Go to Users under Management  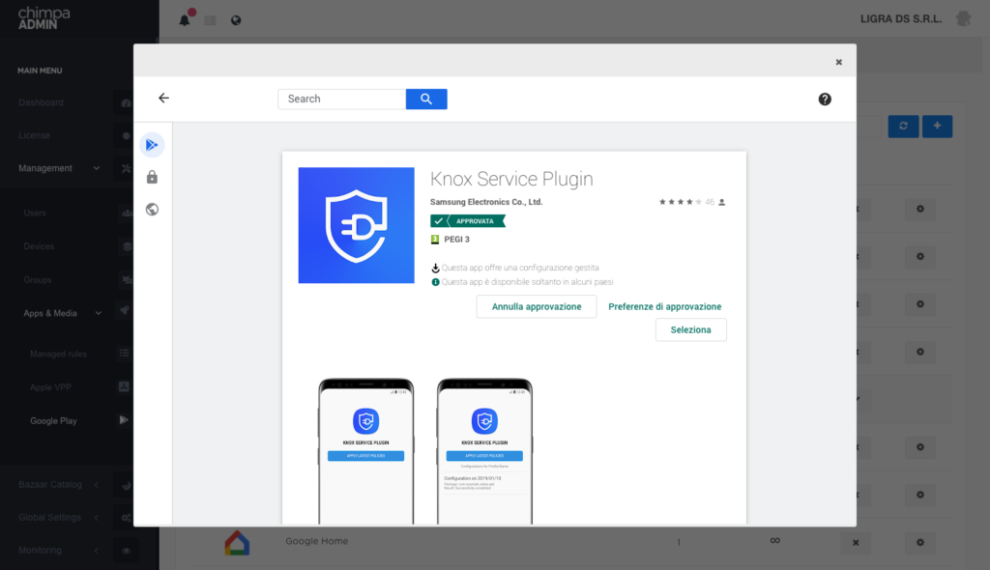[x=35, y=213]
